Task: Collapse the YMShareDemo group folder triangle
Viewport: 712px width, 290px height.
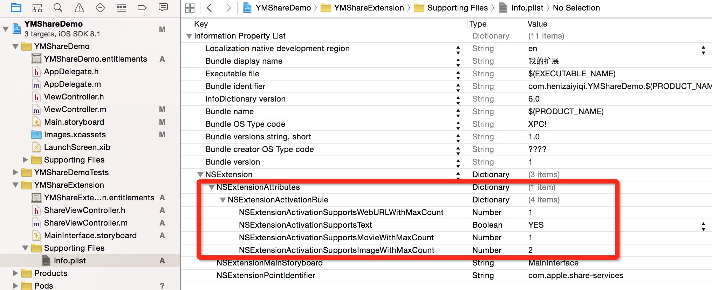Action: (x=15, y=47)
